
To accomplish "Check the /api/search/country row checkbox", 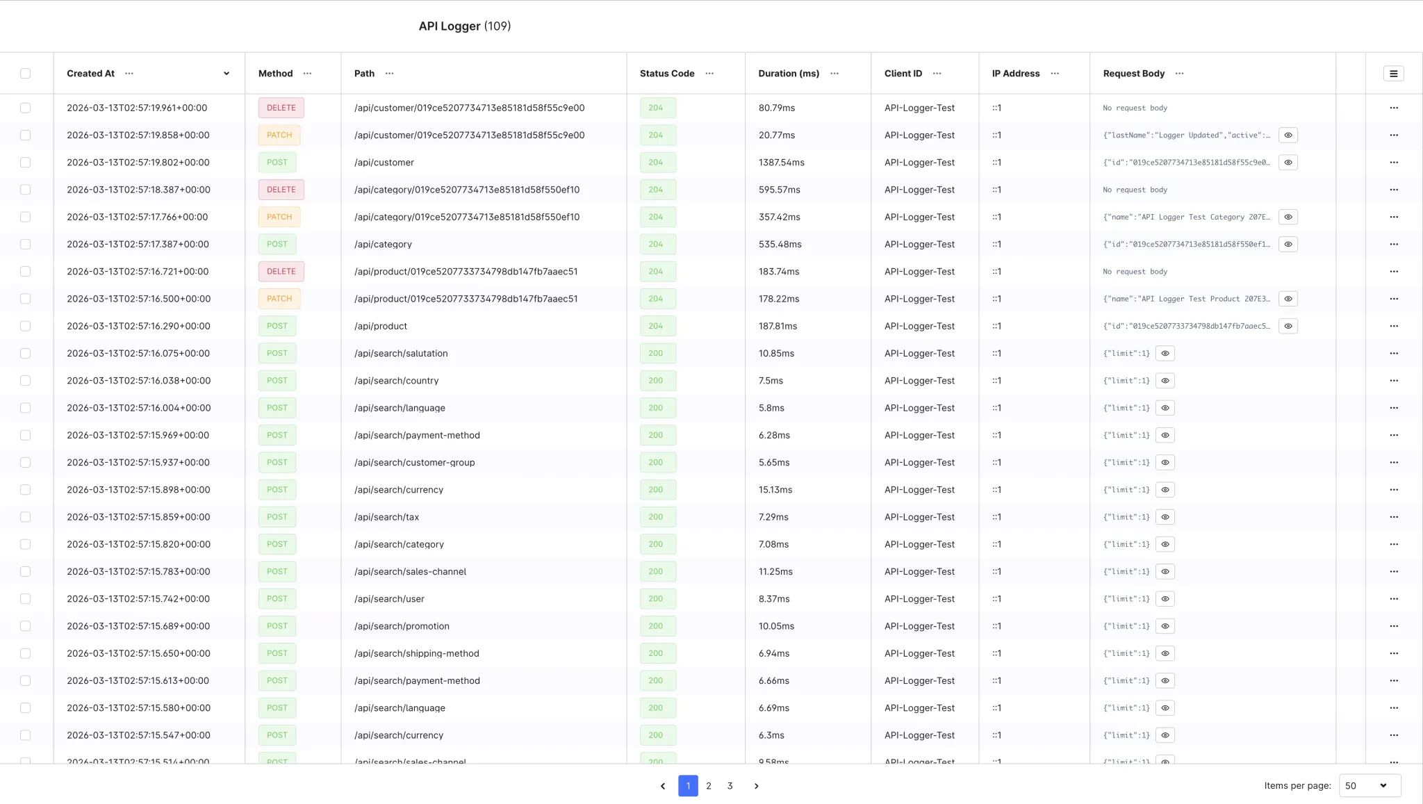I will pyautogui.click(x=26, y=381).
